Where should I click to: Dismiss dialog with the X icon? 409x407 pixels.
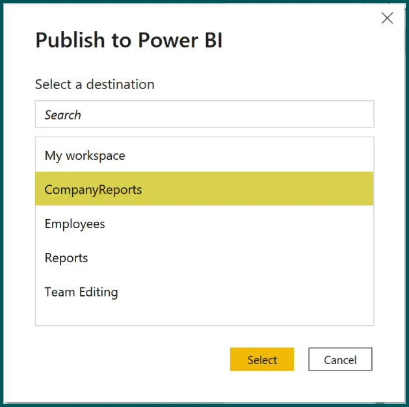(387, 18)
